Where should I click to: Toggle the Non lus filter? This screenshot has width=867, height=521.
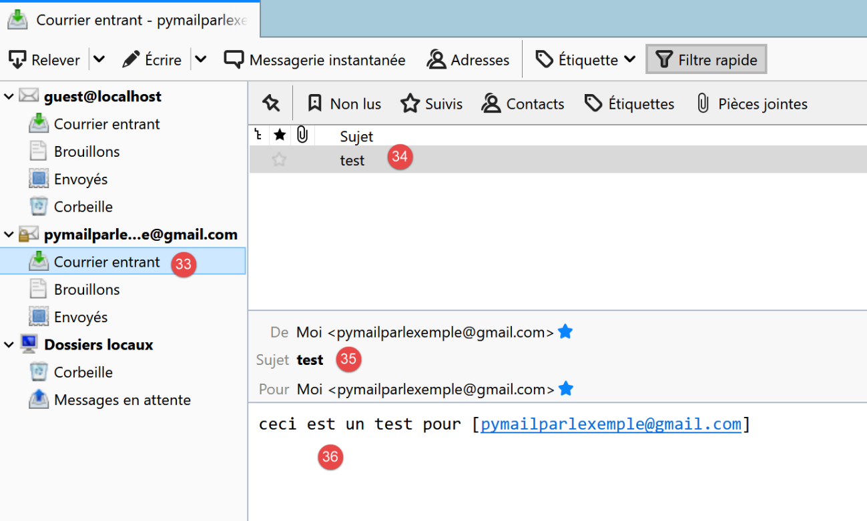tap(344, 104)
